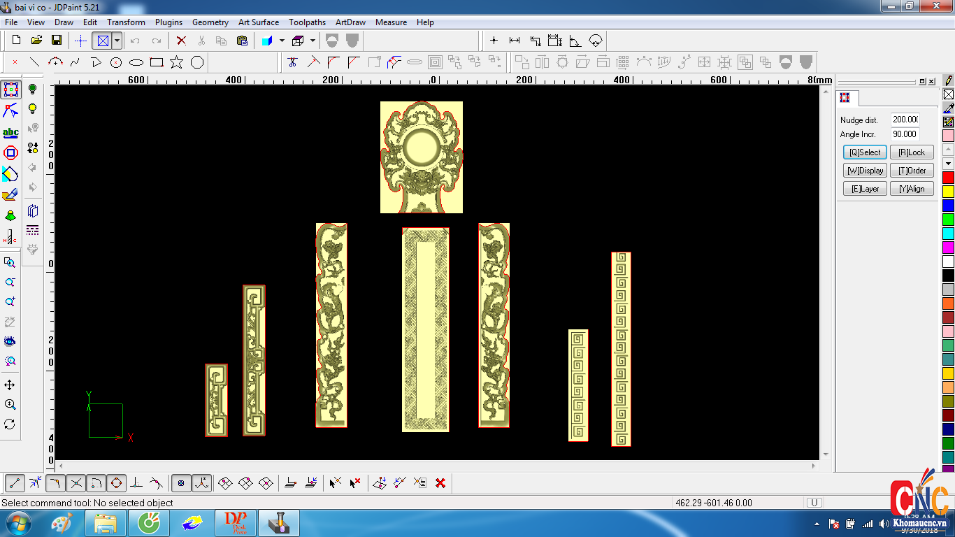Image resolution: width=955 pixels, height=537 pixels.
Task: Open the blue cube shading dropdown arrow
Action: [282, 41]
